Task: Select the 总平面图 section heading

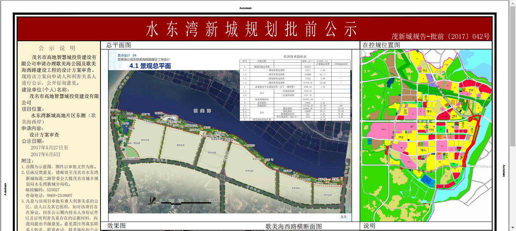Action: (119, 45)
